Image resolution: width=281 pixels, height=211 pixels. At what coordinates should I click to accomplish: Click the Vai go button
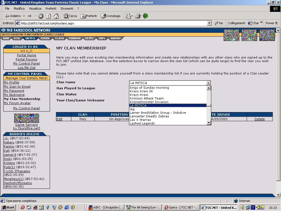[x=219, y=23]
